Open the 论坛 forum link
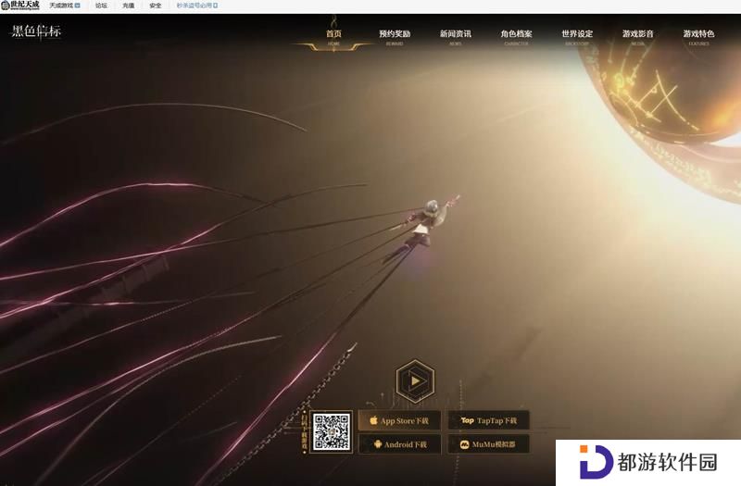Viewport: 741px width, 486px height. [x=101, y=6]
